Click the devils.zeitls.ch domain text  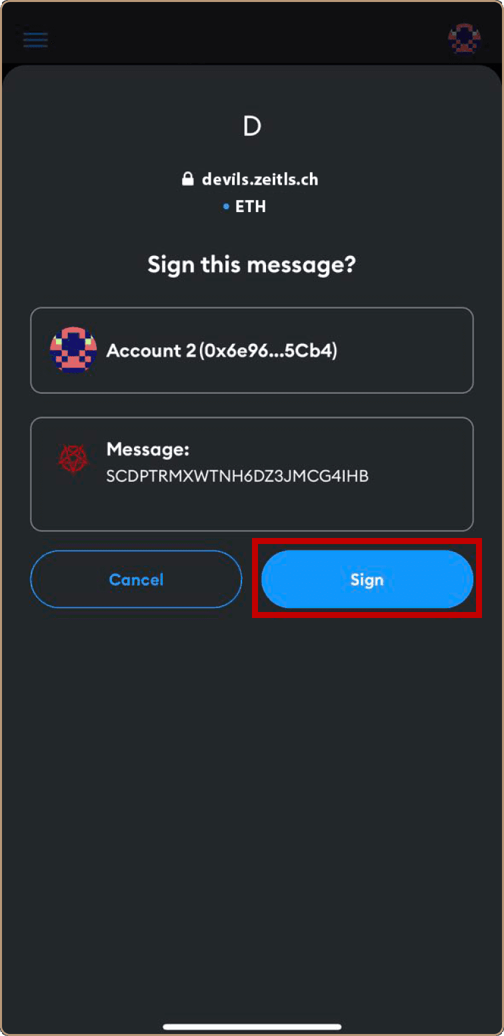click(x=260, y=179)
